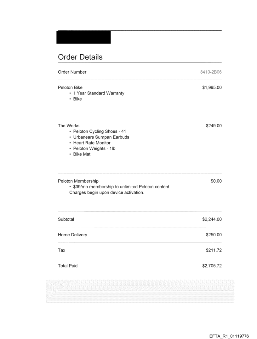Click the Subtotal amount $2,244.00
Image resolution: width=257 pixels, height=339 pixels.
pyautogui.click(x=212, y=219)
